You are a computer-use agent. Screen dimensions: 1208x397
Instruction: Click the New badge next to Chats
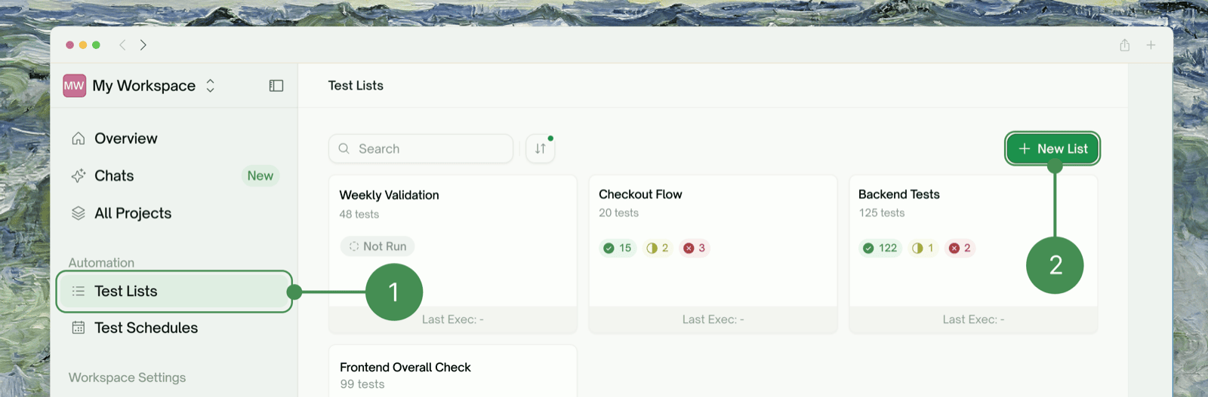coord(260,176)
